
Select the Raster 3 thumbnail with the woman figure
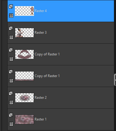click(24, 33)
